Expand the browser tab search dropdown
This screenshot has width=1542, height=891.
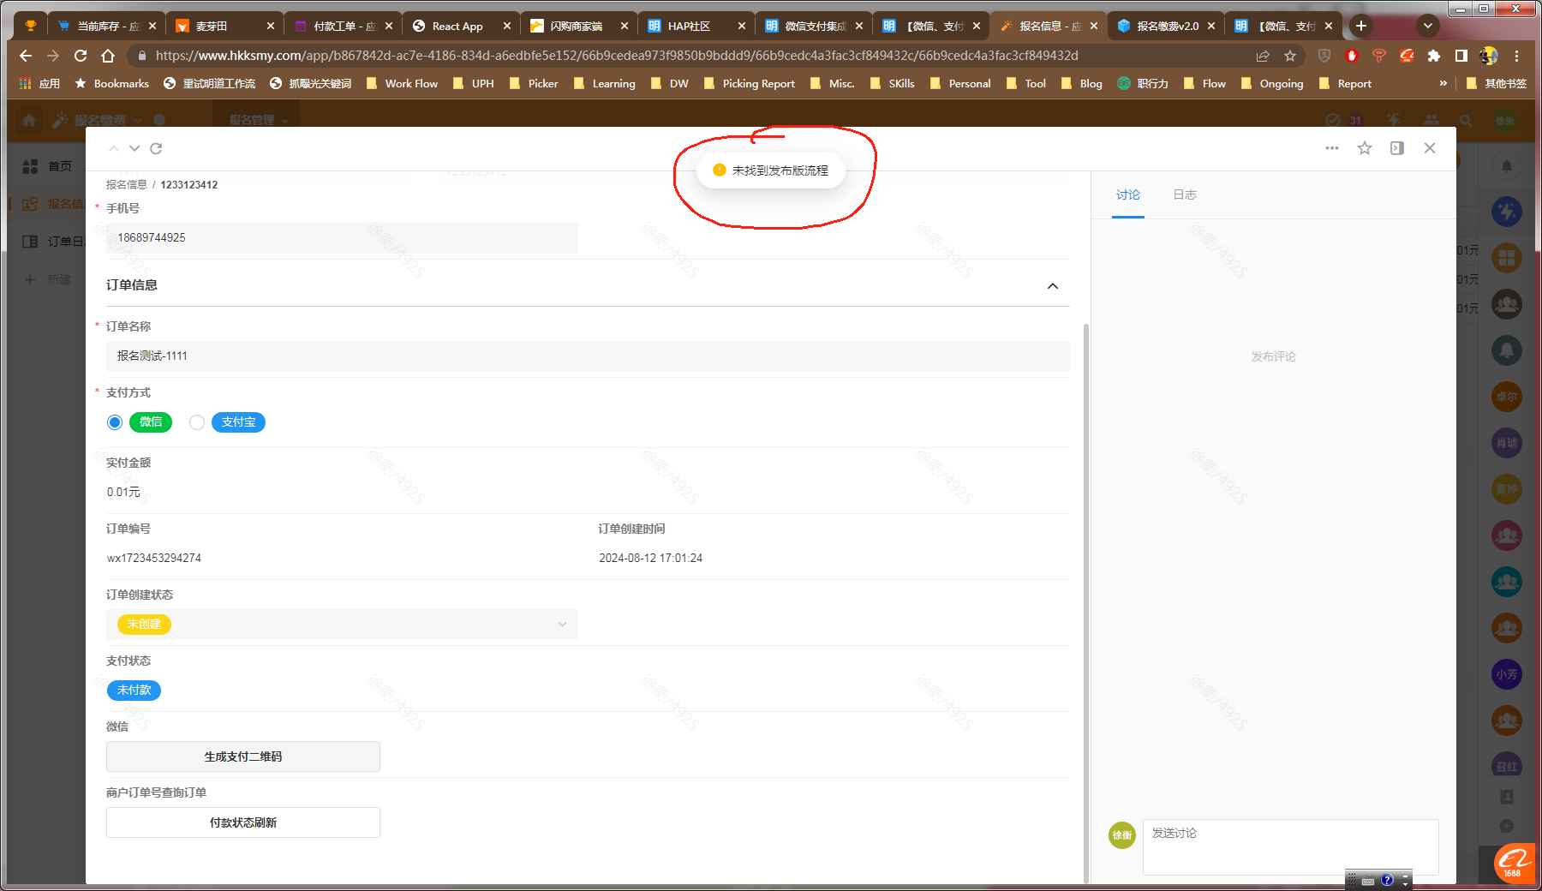coord(1427,26)
